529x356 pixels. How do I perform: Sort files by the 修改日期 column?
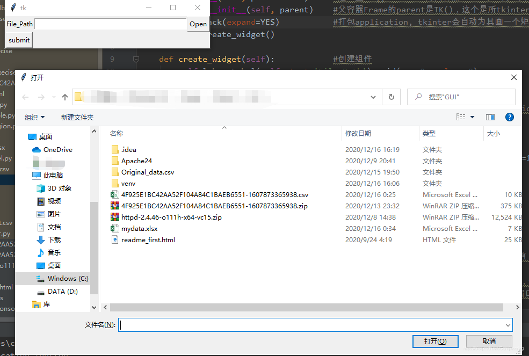coord(358,134)
